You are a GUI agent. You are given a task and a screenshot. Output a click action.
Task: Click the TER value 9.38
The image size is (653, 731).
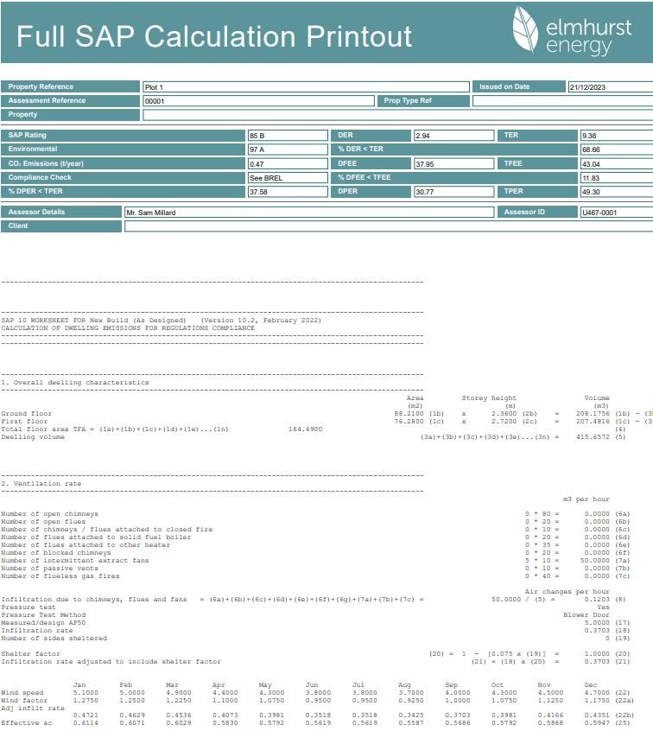click(615, 136)
